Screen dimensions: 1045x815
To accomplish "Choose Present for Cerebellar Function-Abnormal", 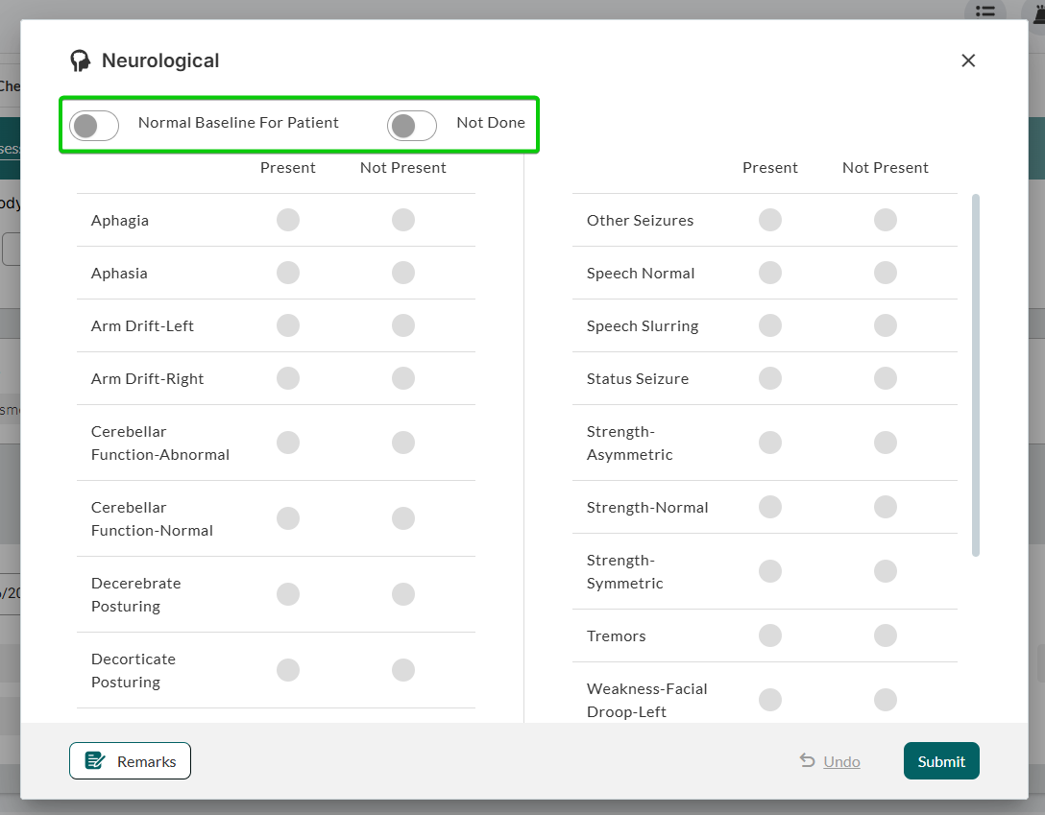I will 288,443.
